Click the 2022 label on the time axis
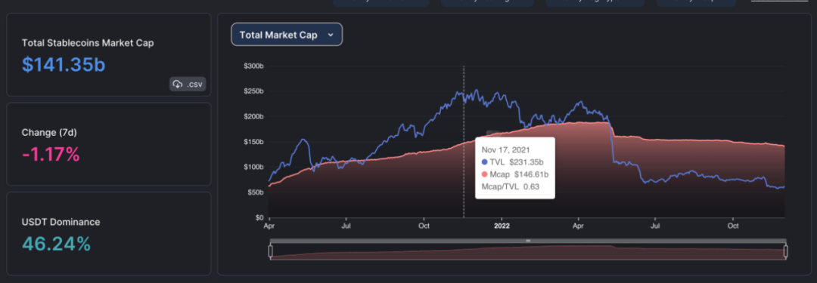817x283 pixels. (502, 226)
